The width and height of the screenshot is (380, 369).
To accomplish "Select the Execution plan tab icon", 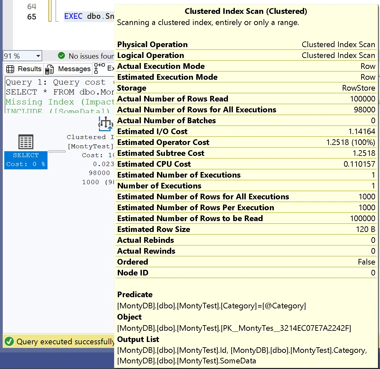I will pos(100,68).
